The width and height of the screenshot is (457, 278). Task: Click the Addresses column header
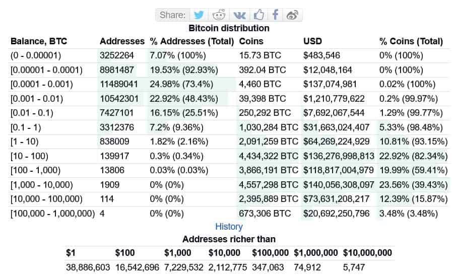pyautogui.click(x=122, y=41)
